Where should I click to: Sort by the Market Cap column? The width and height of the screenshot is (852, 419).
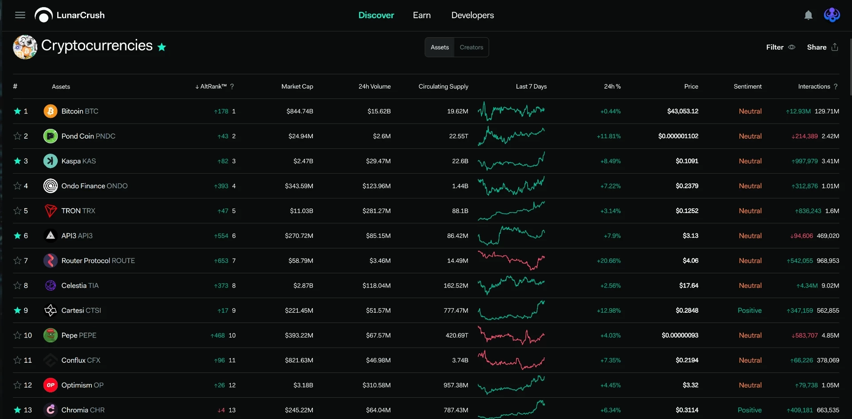pyautogui.click(x=297, y=86)
